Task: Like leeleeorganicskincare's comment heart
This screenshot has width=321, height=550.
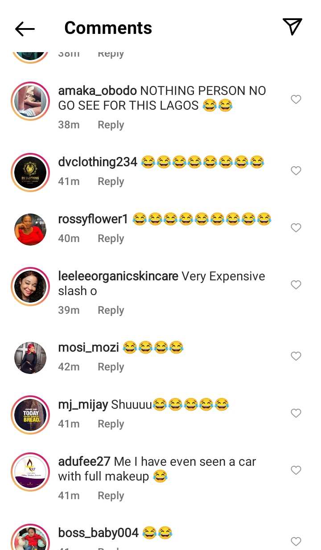Action: 296,285
